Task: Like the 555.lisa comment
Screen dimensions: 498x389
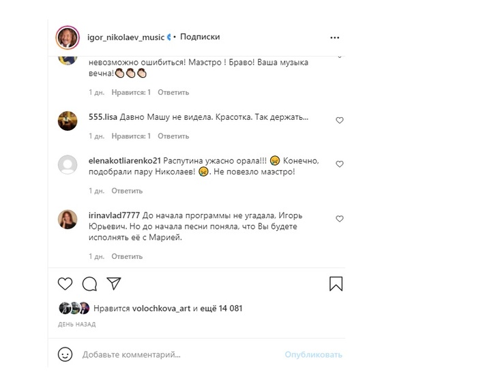Action: [x=340, y=121]
